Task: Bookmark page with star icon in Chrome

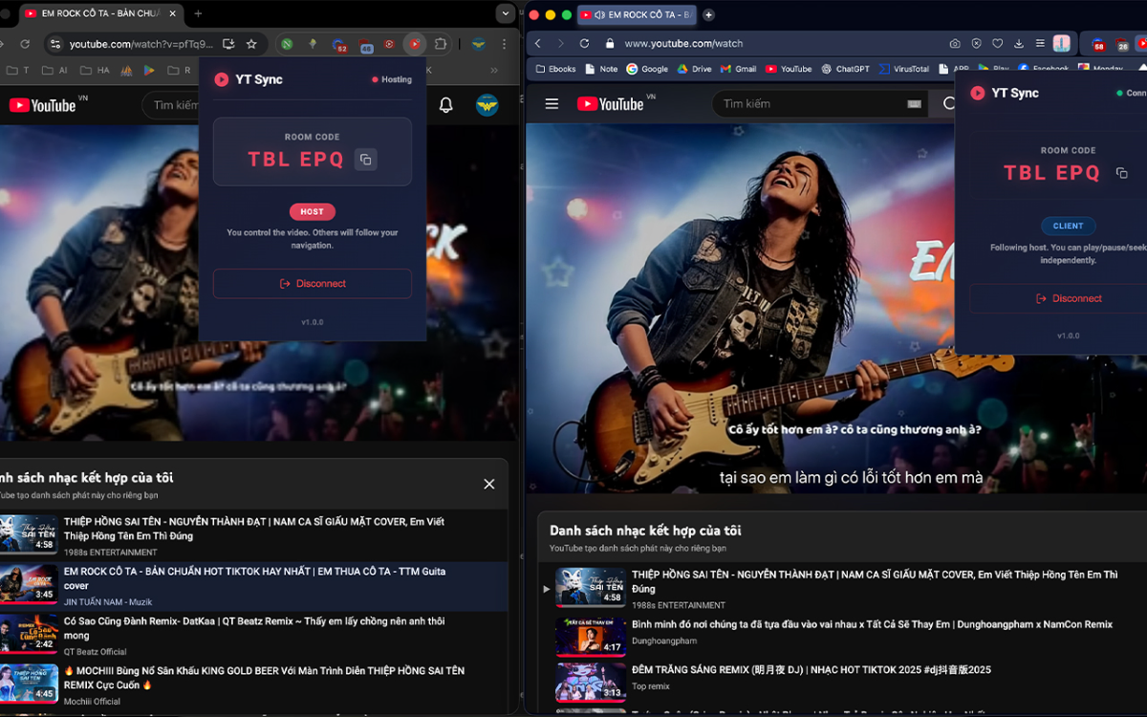Action: [x=251, y=44]
